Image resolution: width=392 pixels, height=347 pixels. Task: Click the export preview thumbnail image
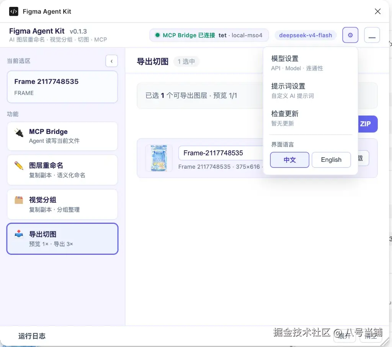click(159, 158)
